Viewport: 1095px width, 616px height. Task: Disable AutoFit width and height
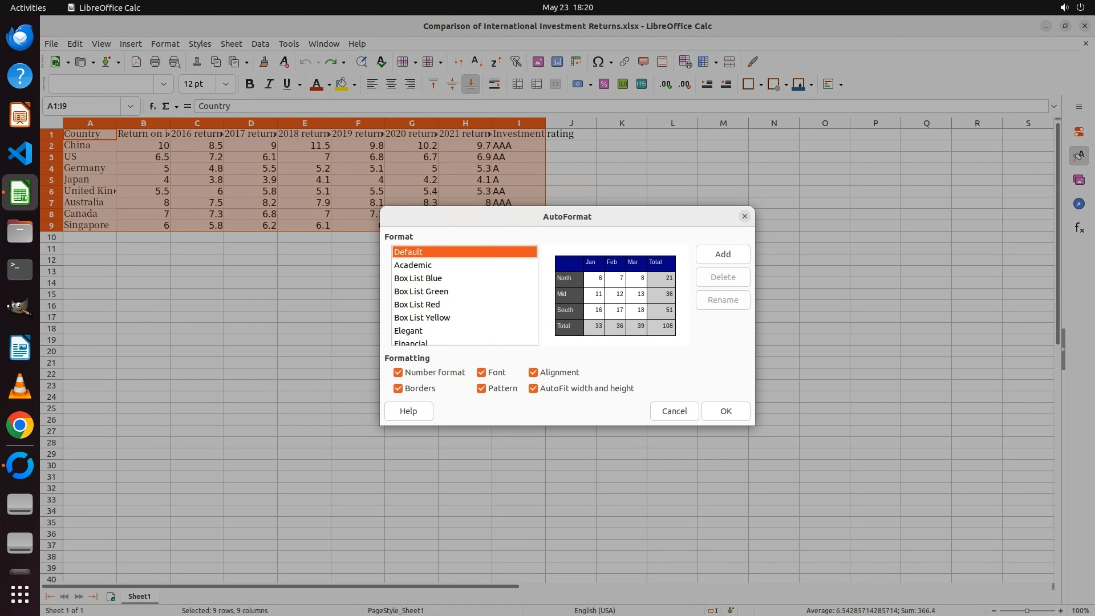click(533, 388)
